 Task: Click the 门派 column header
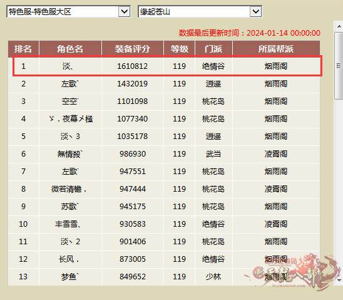pyautogui.click(x=213, y=49)
